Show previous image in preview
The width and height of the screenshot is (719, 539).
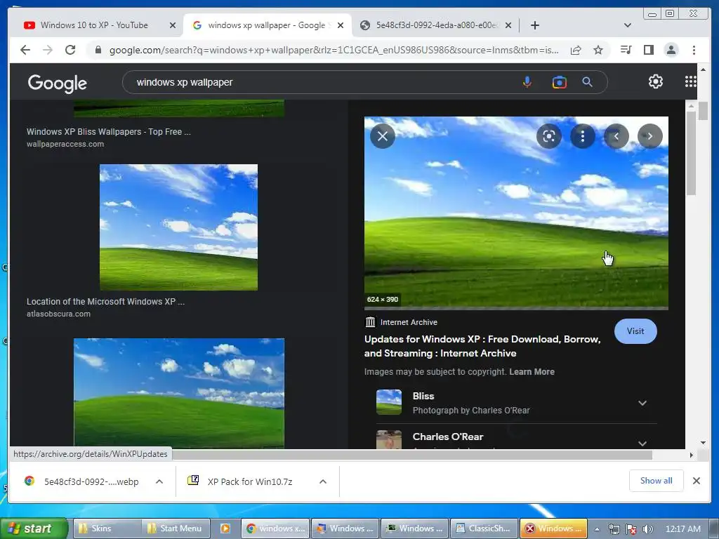tap(616, 136)
